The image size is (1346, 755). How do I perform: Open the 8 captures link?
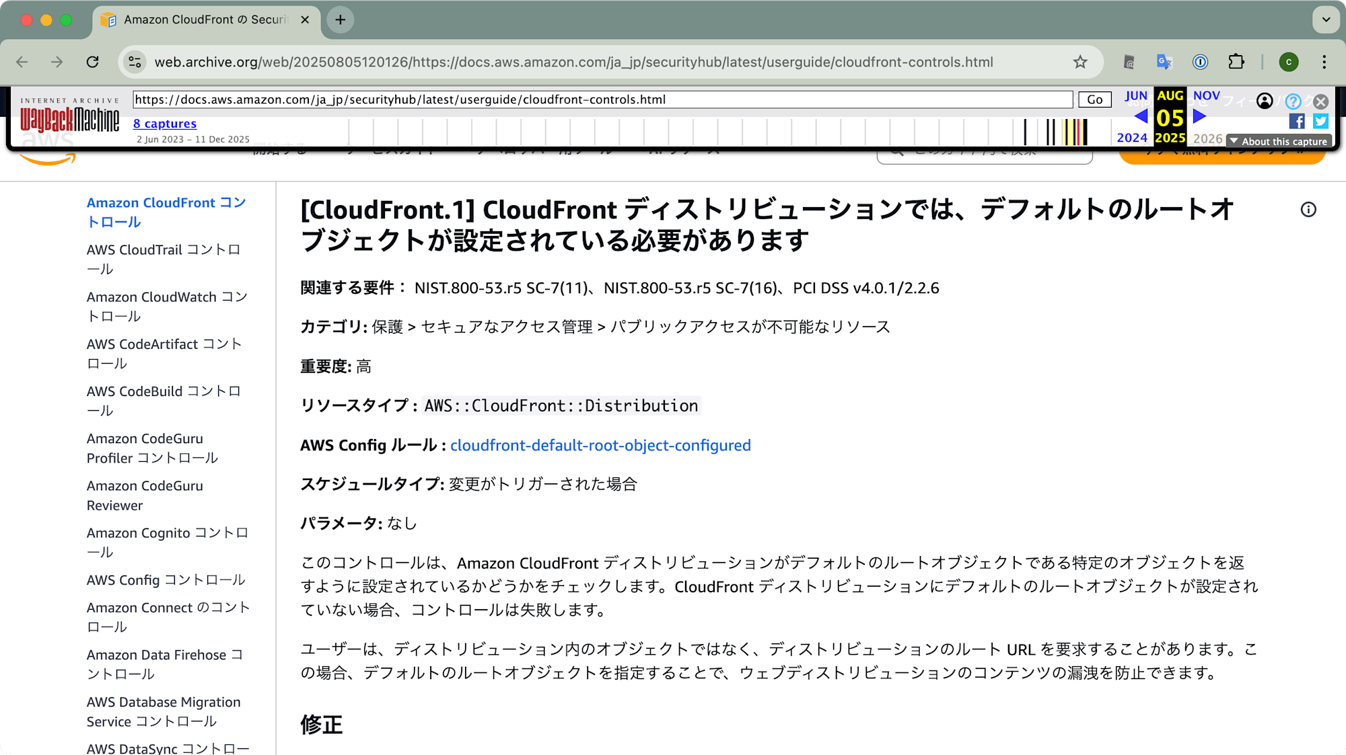165,124
